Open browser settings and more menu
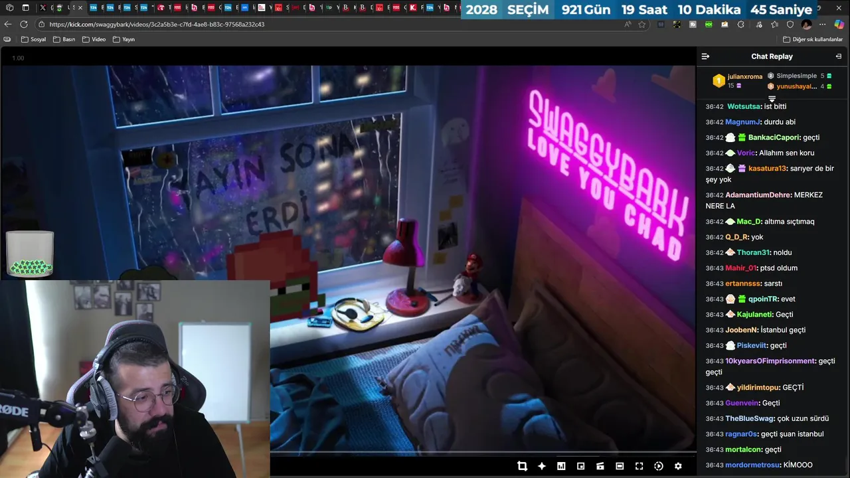850x478 pixels. click(x=822, y=24)
